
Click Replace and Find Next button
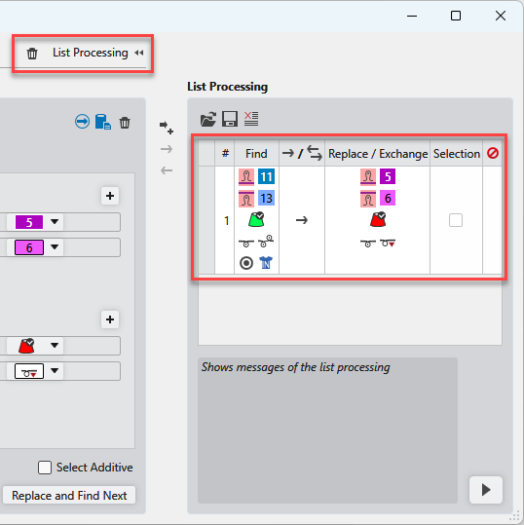[69, 495]
